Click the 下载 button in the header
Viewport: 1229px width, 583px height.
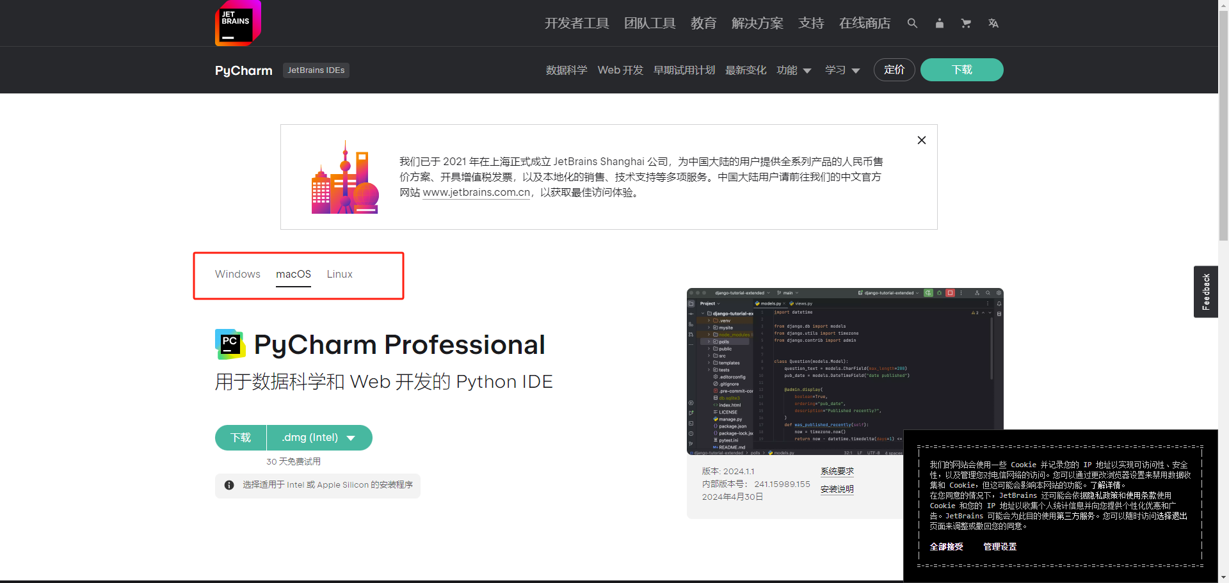click(961, 70)
